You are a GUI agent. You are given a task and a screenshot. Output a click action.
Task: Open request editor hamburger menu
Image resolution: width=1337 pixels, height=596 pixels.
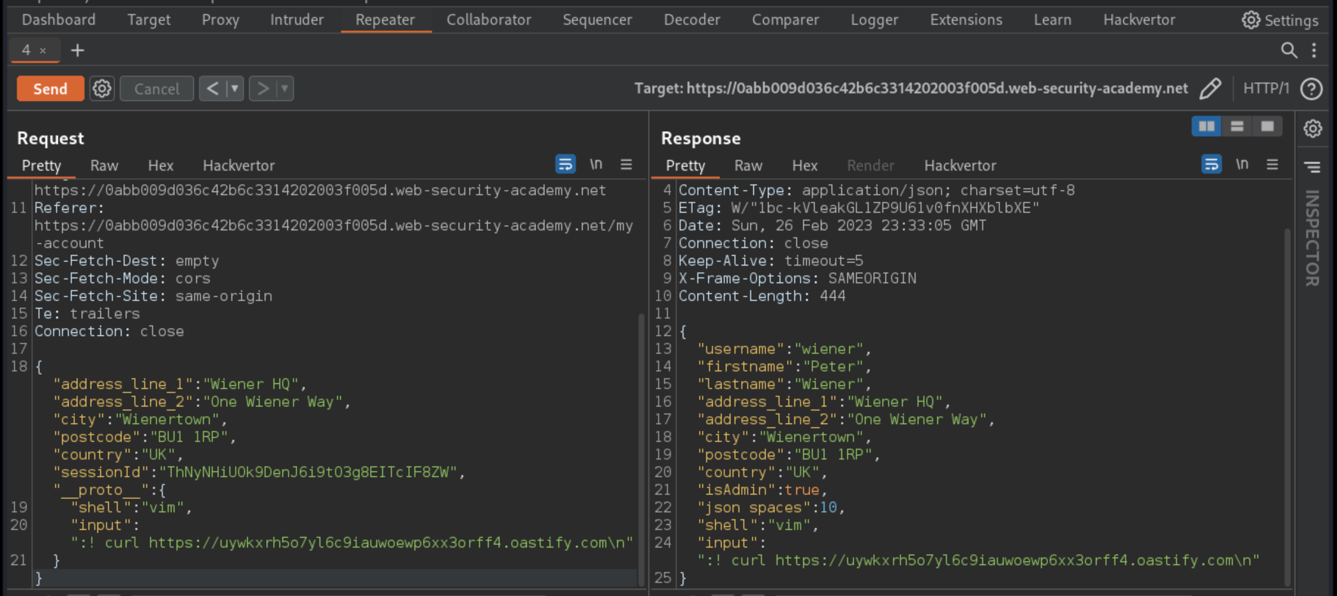click(626, 165)
